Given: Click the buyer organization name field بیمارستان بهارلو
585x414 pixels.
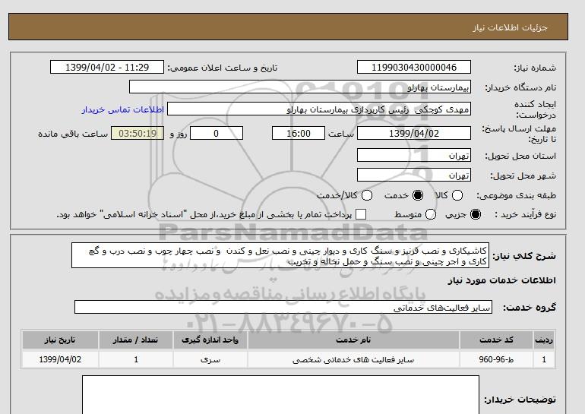Looking at the screenshot, I should click(300, 87).
